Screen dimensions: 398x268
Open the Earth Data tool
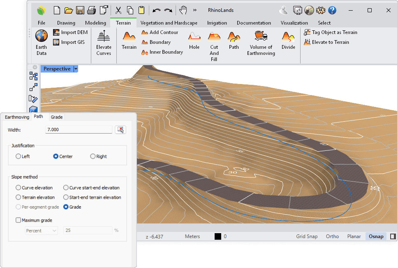click(x=41, y=42)
